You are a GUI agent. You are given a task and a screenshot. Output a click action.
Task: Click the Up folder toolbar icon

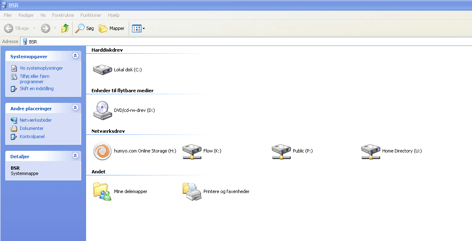pyautogui.click(x=65, y=28)
